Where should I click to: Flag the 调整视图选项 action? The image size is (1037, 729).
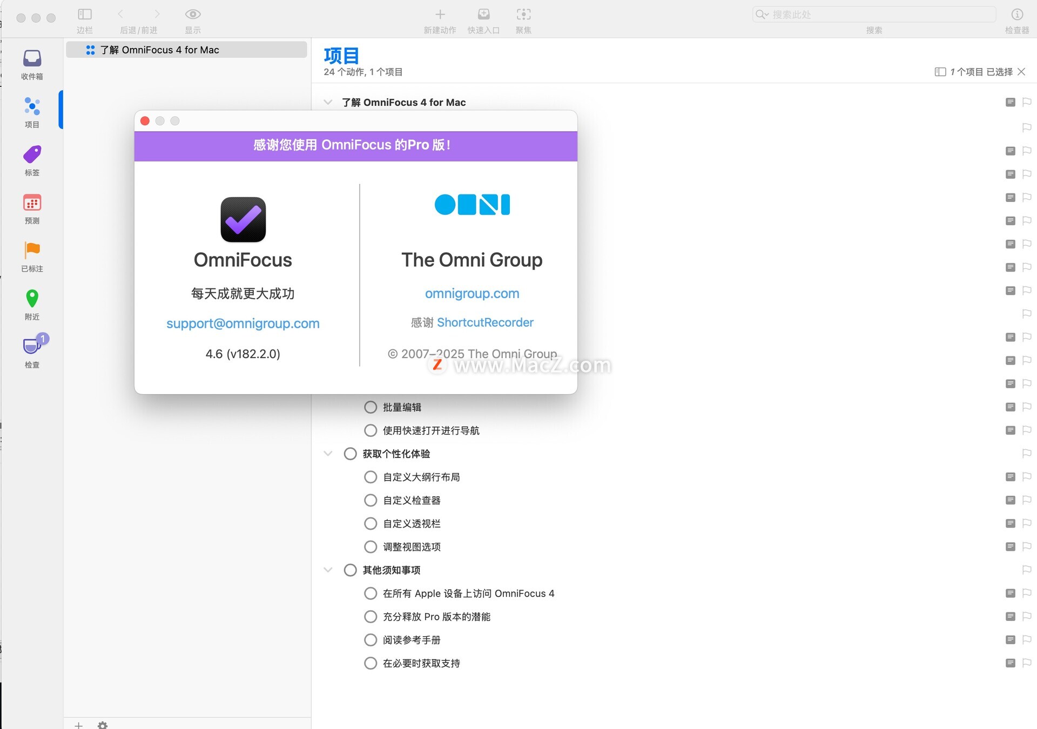[1027, 546]
